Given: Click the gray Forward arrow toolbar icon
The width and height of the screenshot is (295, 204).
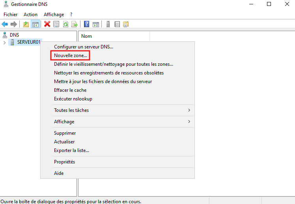Looking at the screenshot, I should [x=14, y=24].
